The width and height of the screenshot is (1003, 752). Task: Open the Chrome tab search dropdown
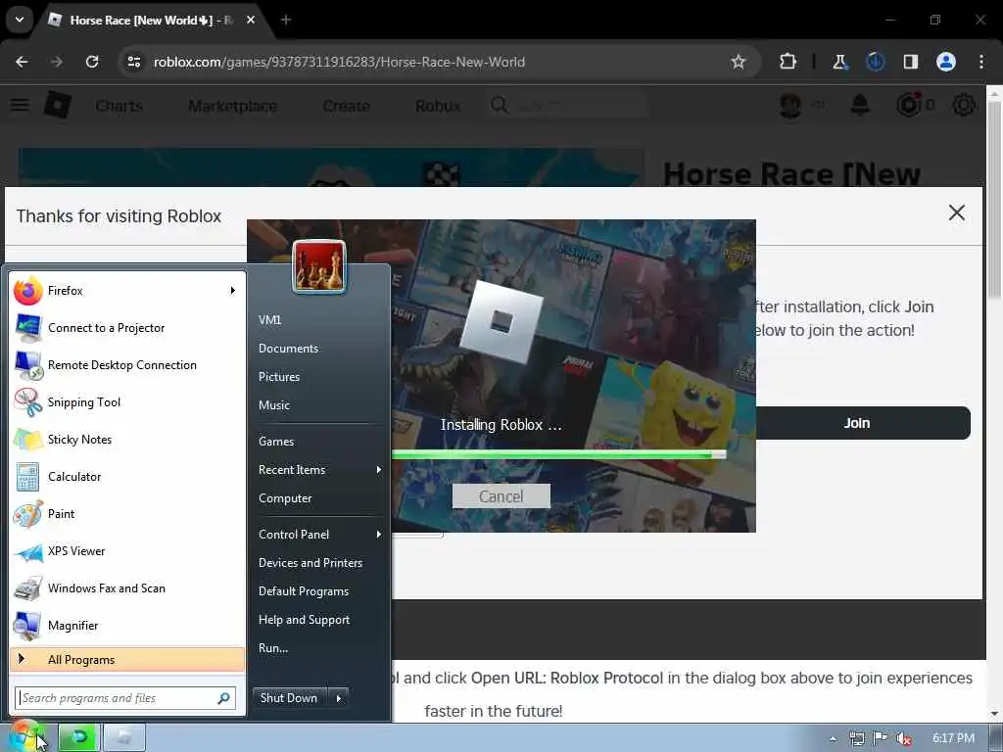(20, 20)
